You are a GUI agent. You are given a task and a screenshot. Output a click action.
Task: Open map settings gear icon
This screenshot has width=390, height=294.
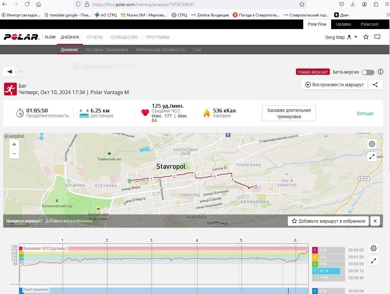coord(372,144)
